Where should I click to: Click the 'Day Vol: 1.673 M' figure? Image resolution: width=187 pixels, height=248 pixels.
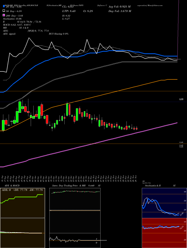coord(120,11)
